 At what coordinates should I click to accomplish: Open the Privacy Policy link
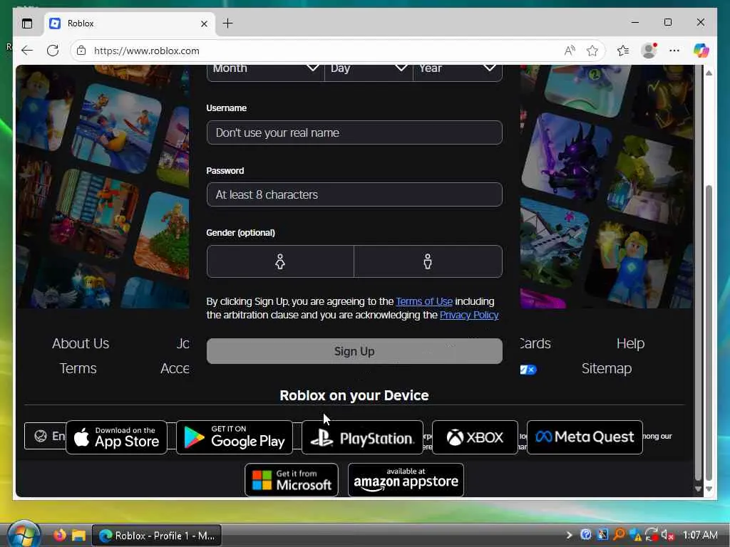pos(469,315)
